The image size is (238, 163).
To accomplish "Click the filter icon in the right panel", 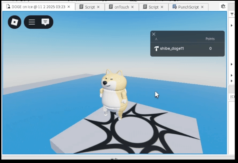I will pos(232,14).
